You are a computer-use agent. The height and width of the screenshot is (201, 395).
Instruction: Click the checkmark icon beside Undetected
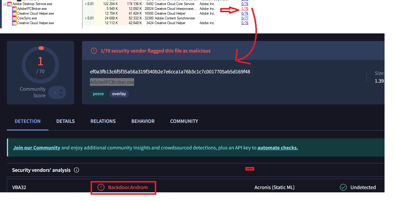tap(343, 187)
